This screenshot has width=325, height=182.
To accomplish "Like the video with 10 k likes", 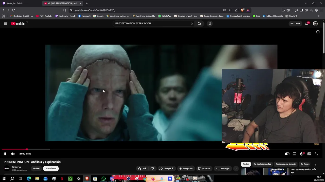I will (x=142, y=168).
